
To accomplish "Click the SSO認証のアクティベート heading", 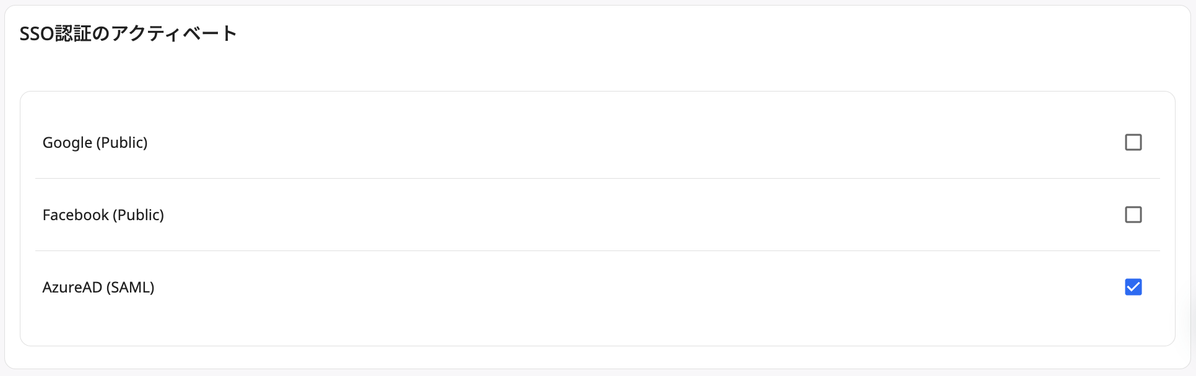I will point(128,33).
